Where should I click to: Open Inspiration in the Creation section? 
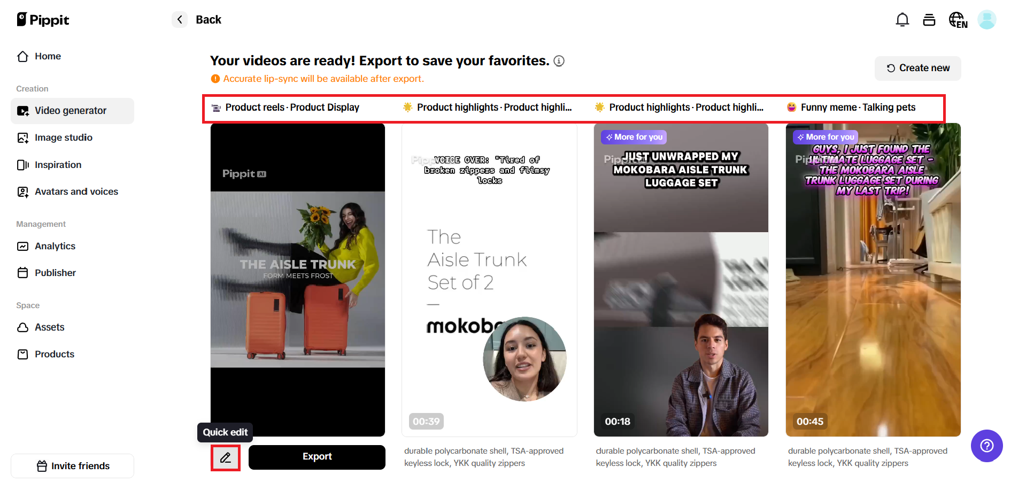pyautogui.click(x=58, y=165)
